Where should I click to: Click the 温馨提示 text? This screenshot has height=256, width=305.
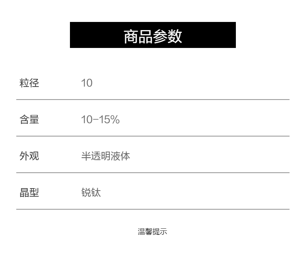[152, 232]
